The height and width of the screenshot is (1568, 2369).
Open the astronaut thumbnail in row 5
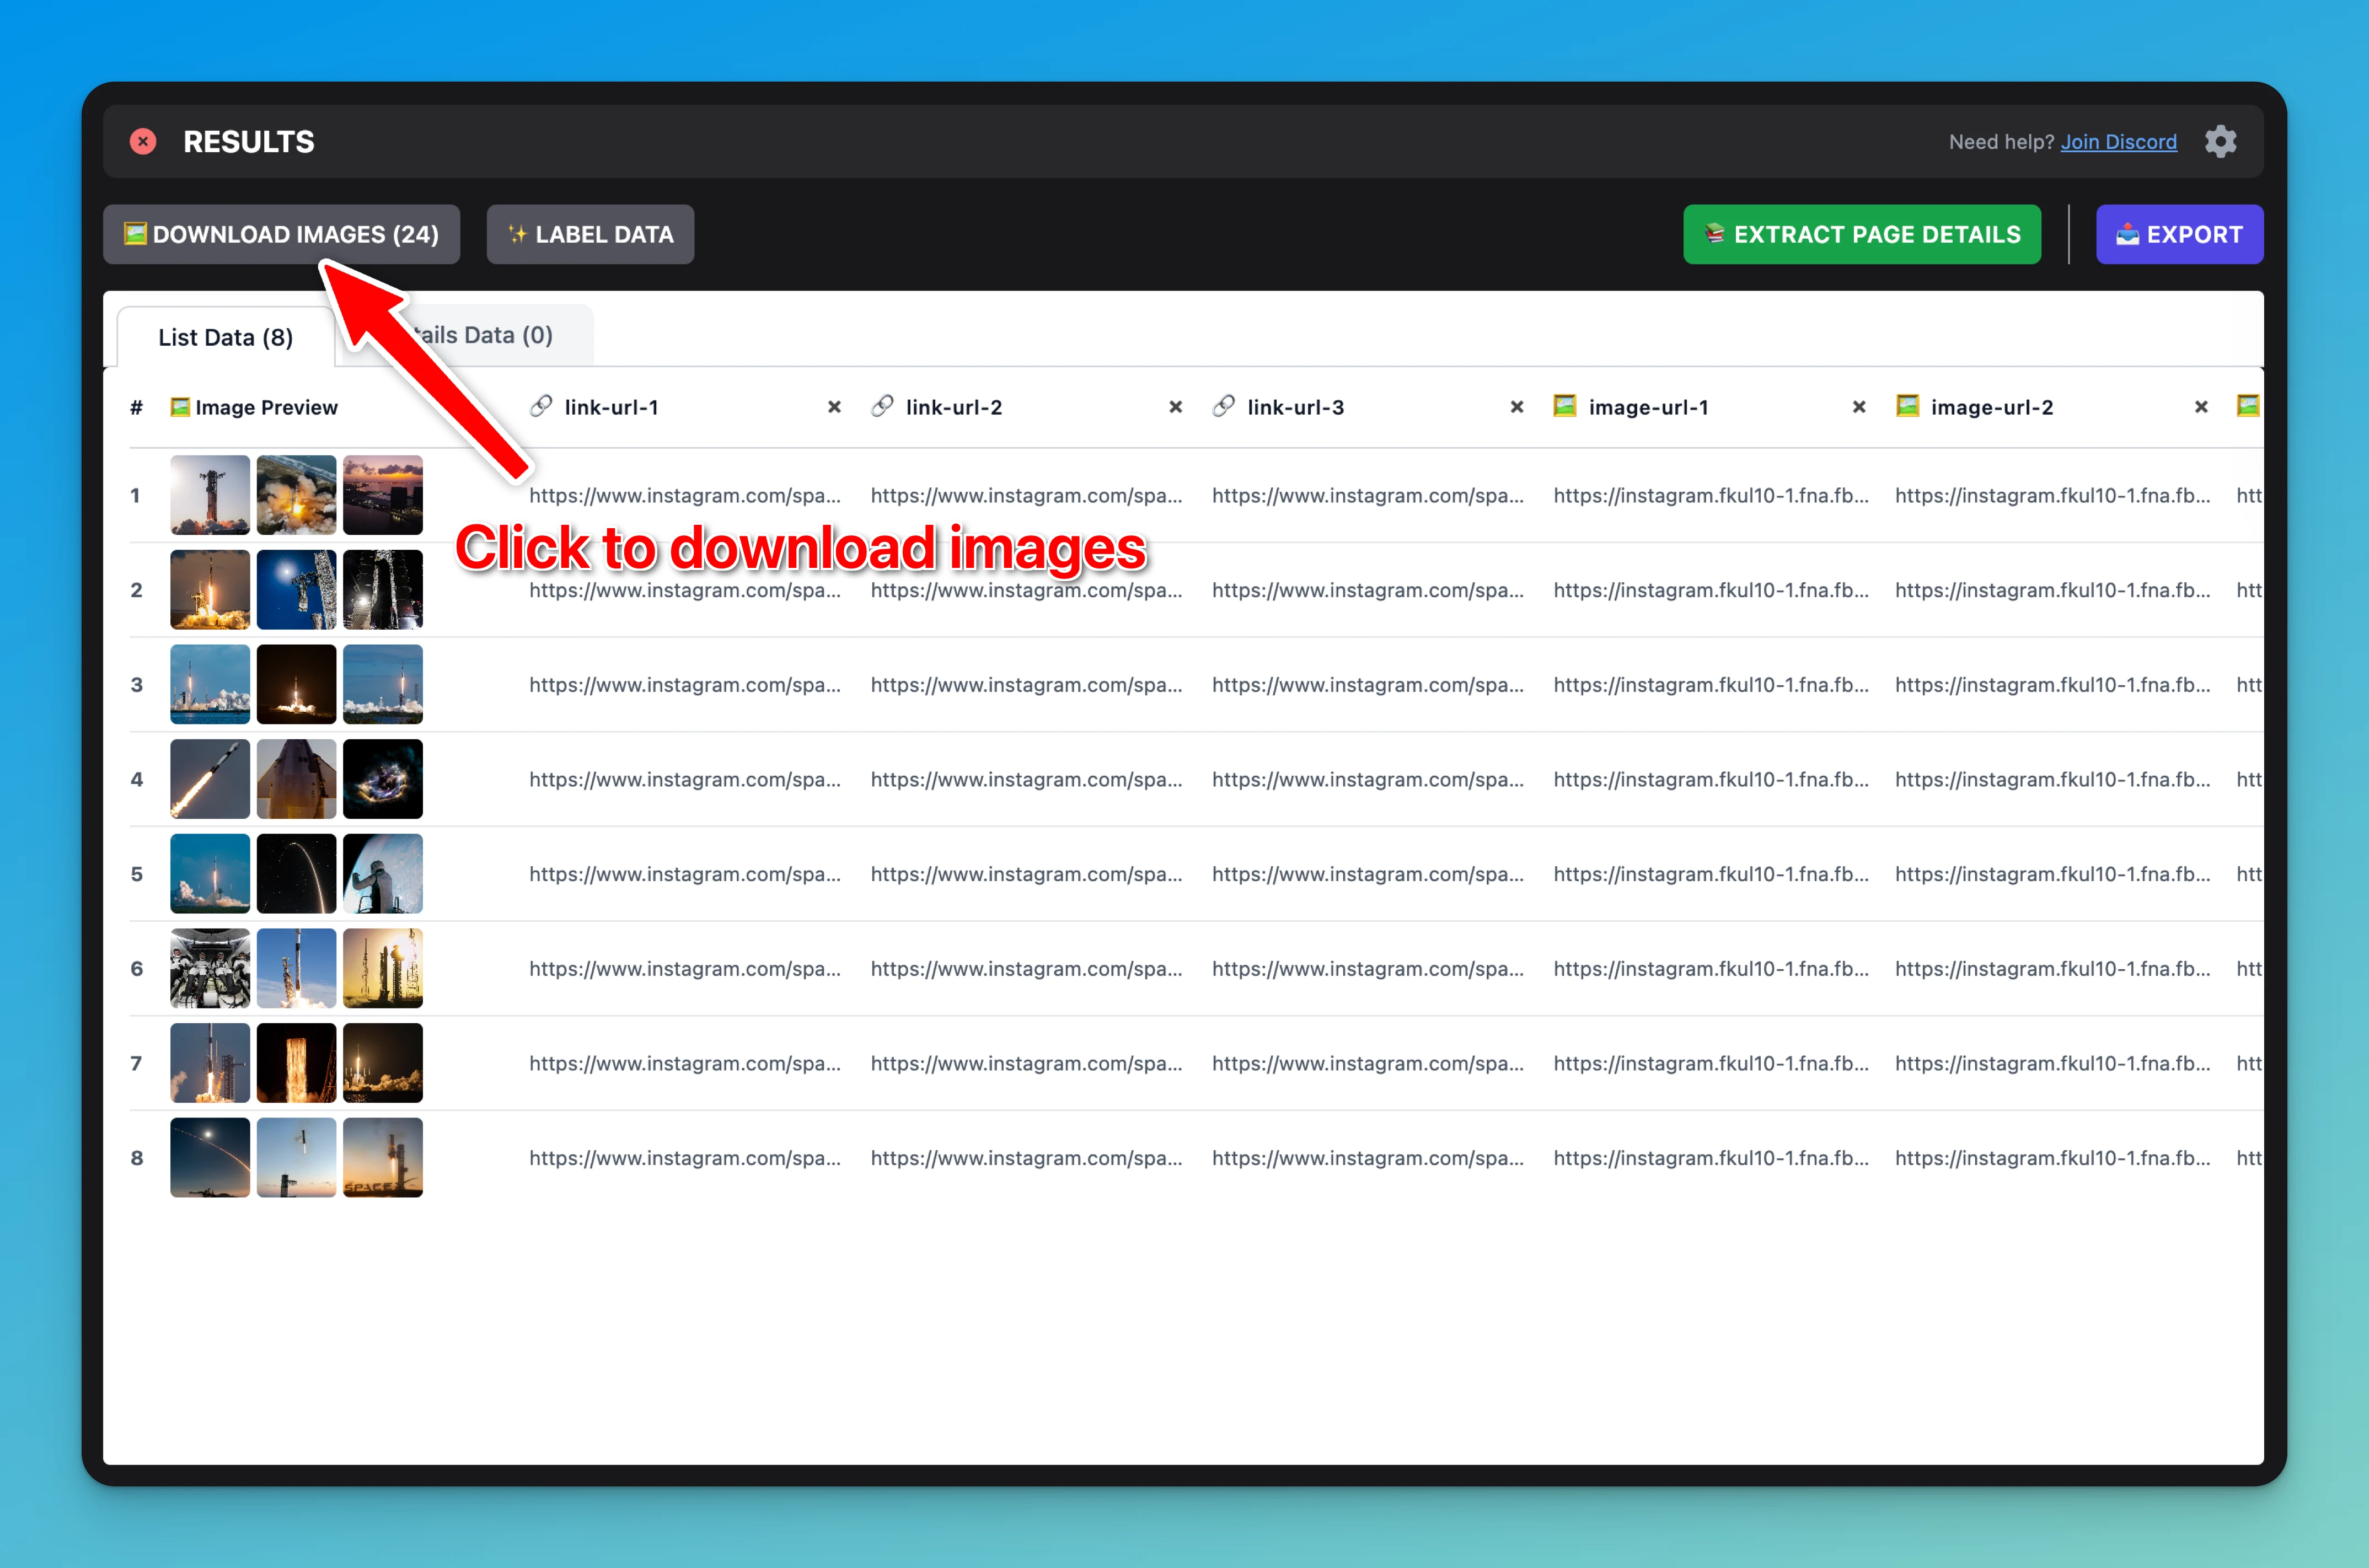click(382, 873)
